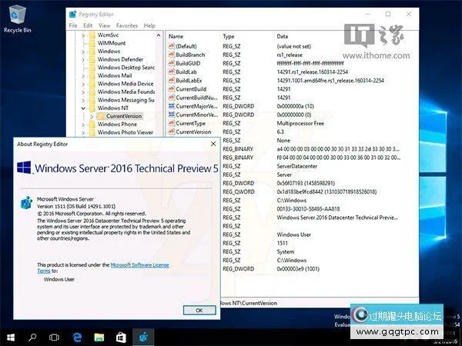The height and width of the screenshot is (346, 462).
Task: Open the Store taskbar icon
Action: click(122, 337)
